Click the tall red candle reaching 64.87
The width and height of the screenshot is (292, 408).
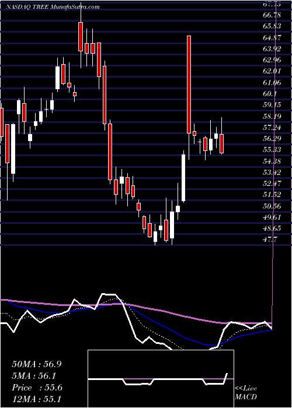pos(189,85)
